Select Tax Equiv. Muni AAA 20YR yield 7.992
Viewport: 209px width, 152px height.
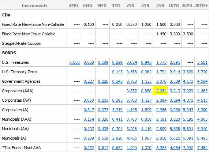click(x=188, y=148)
